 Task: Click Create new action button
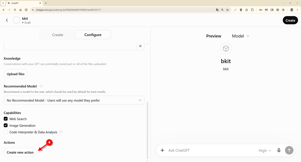20,152
